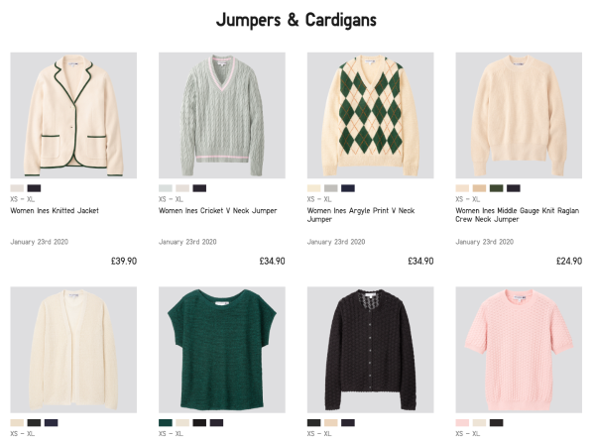Open the cream open-front cardigan image

point(73,350)
